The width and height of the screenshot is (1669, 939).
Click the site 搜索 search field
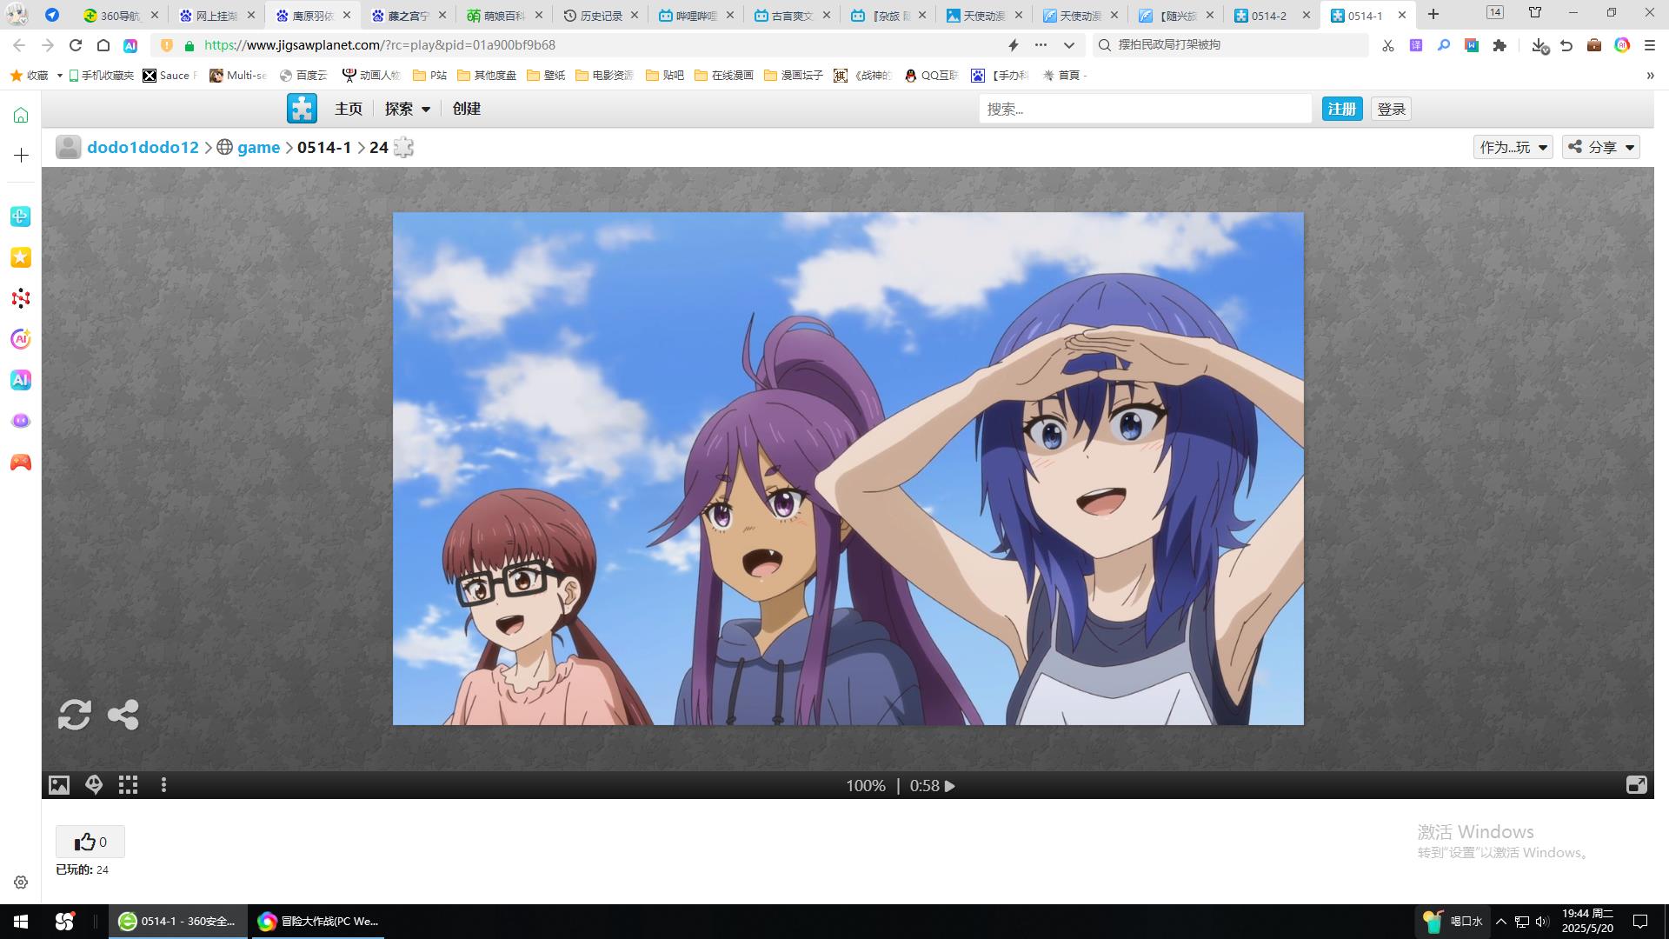[x=1146, y=109]
